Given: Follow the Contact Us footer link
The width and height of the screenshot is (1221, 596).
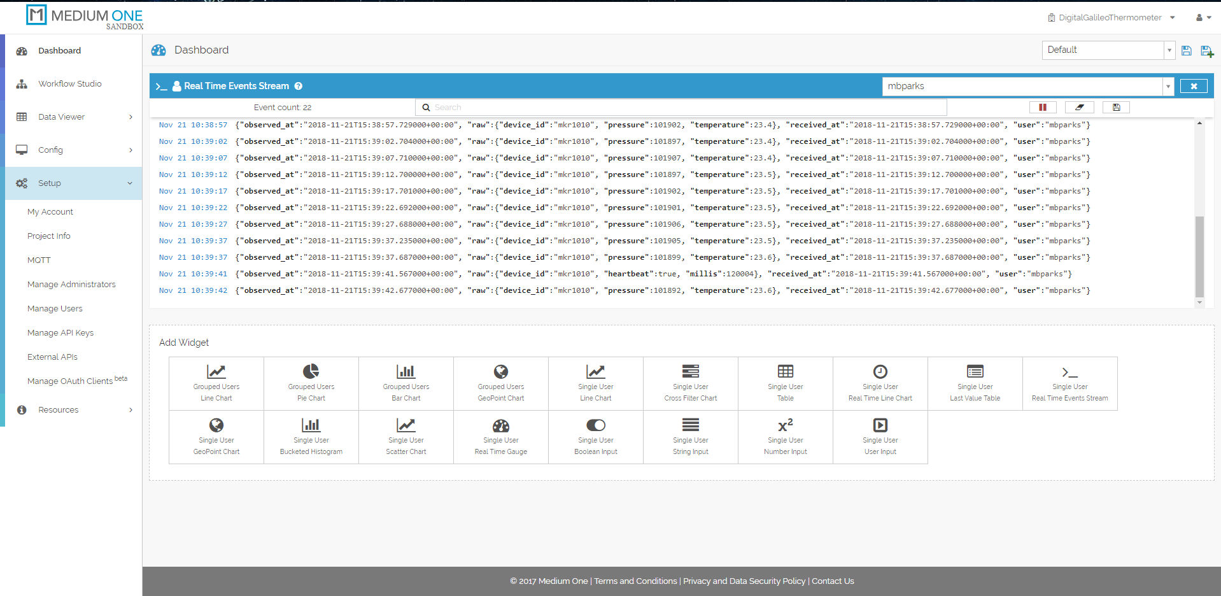Looking at the screenshot, I should tap(833, 581).
